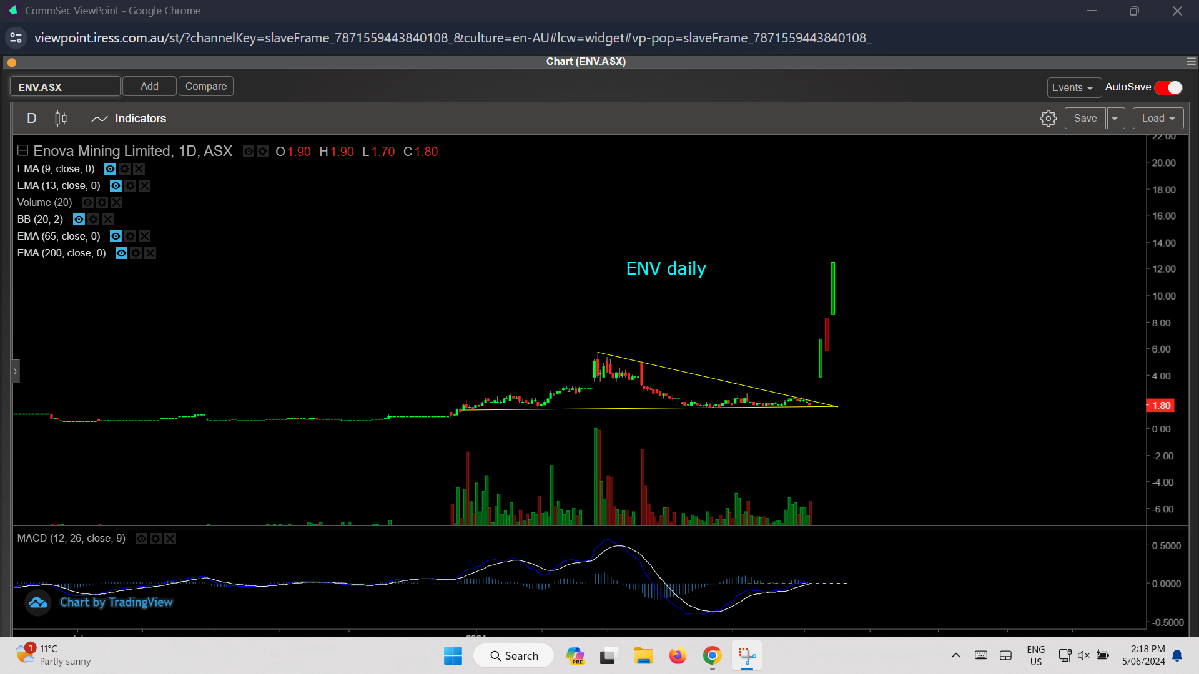Open settings for EMA (200, close, 0)
The height and width of the screenshot is (674, 1199).
(136, 253)
